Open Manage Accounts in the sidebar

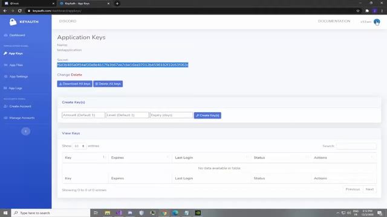click(22, 118)
